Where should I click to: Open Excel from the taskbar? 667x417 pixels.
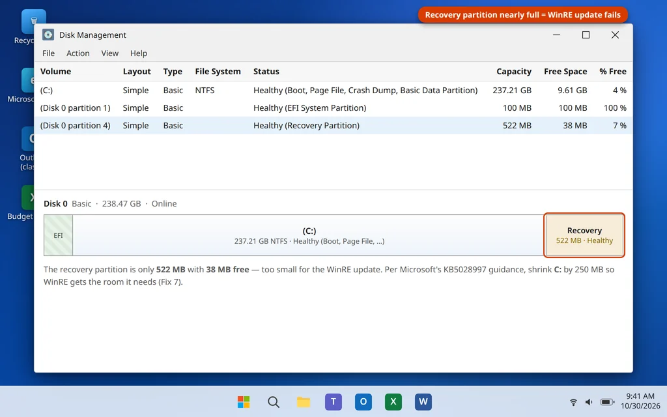393,401
